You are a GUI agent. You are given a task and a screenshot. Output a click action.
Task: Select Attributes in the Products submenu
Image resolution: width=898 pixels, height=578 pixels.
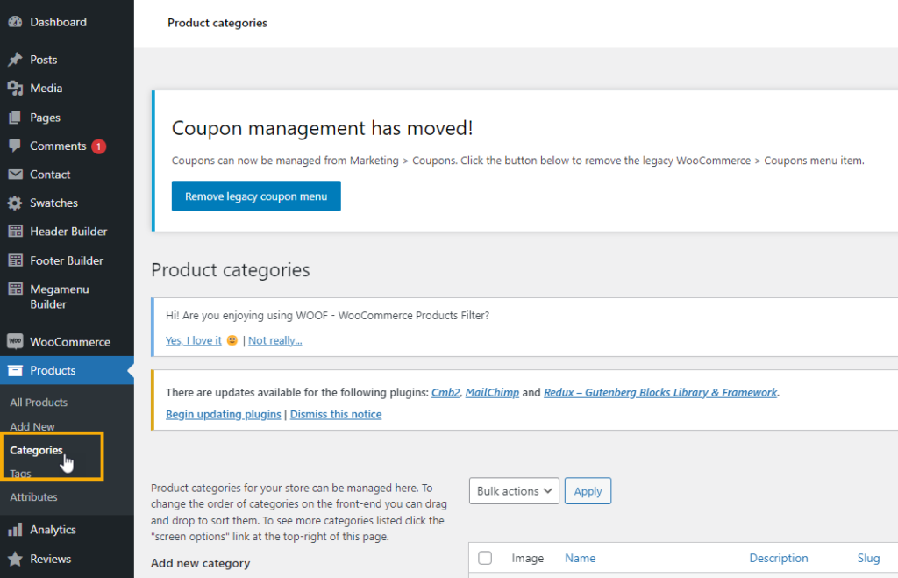coord(33,497)
